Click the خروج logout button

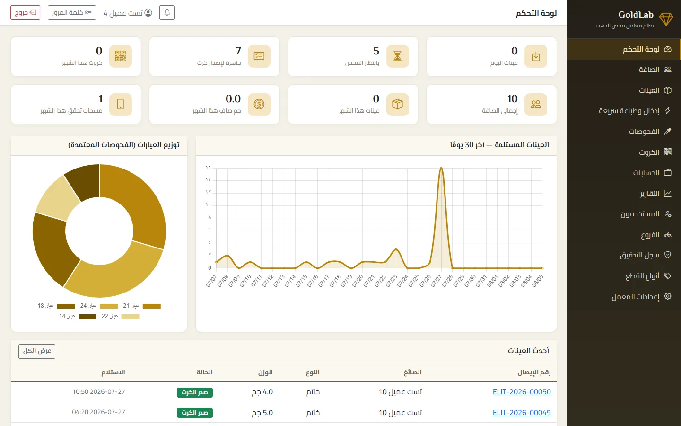pyautogui.click(x=26, y=13)
